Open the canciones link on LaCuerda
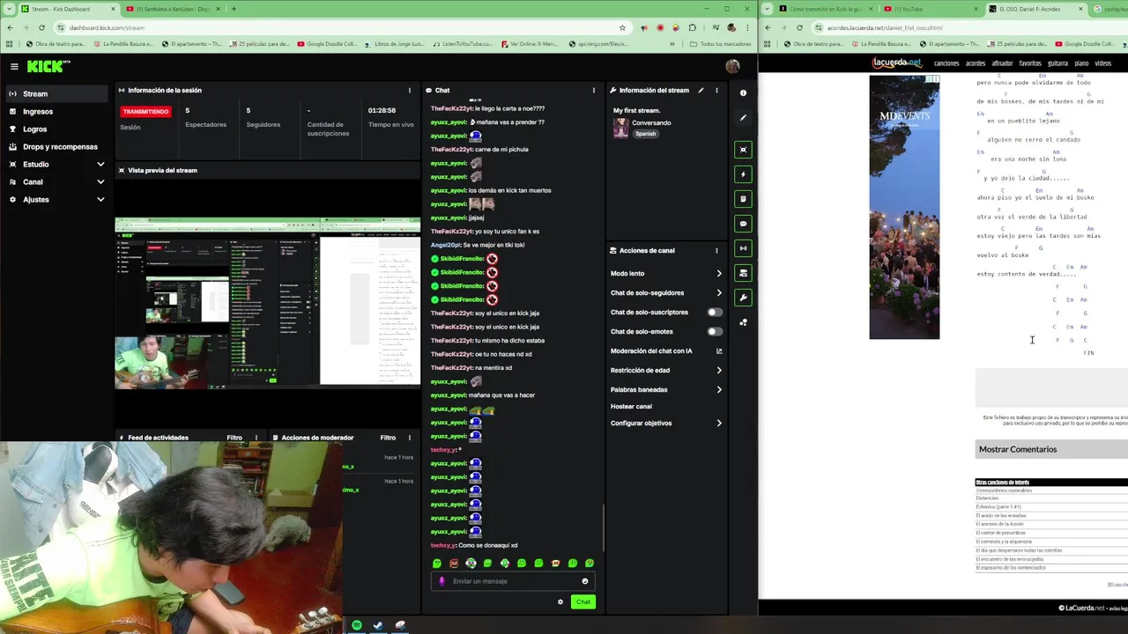 (x=946, y=63)
